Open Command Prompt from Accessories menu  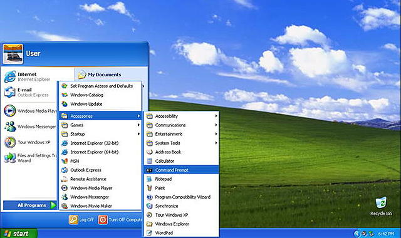(x=181, y=170)
